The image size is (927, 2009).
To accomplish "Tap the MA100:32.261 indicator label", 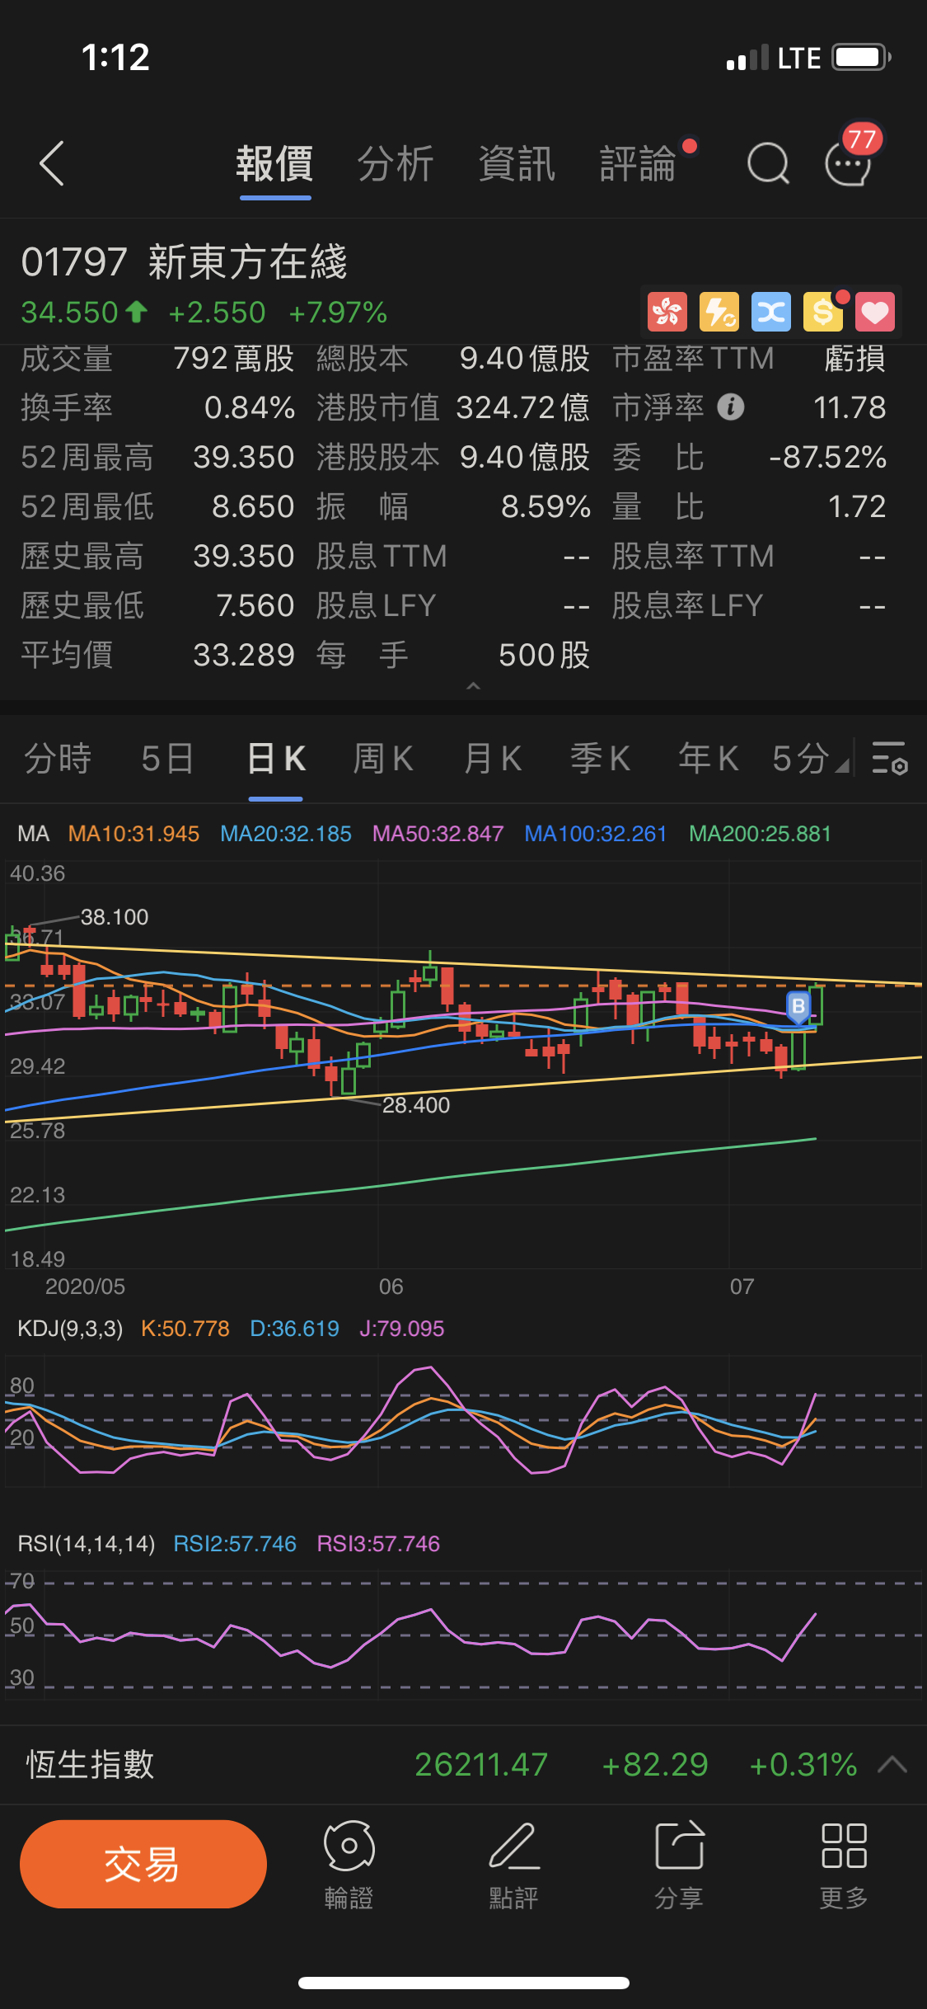I will (x=596, y=834).
